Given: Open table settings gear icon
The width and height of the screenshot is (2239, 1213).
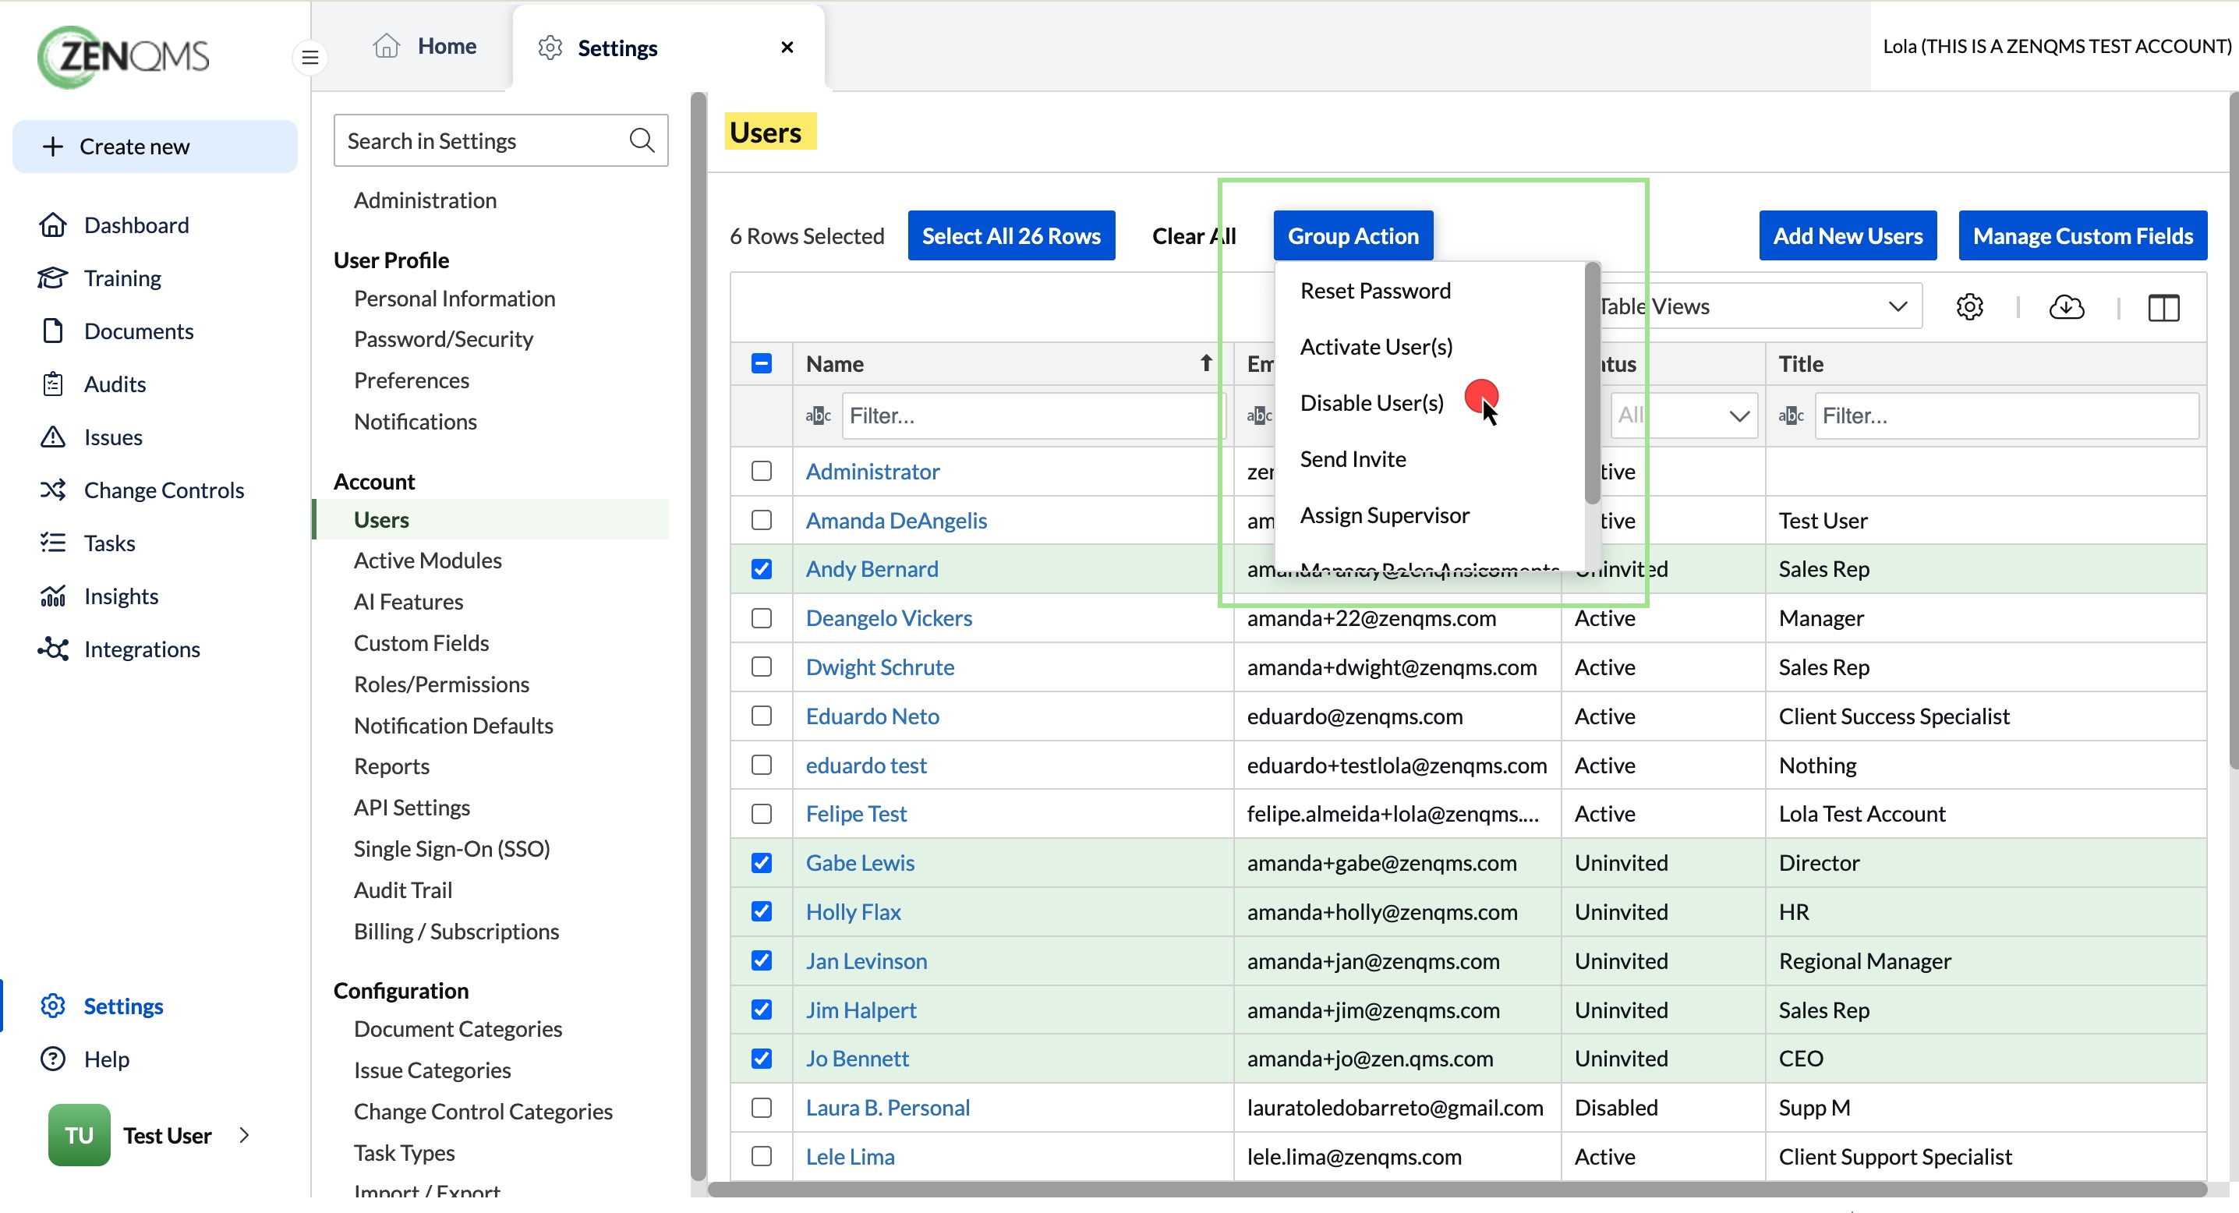Looking at the screenshot, I should coord(1969,306).
